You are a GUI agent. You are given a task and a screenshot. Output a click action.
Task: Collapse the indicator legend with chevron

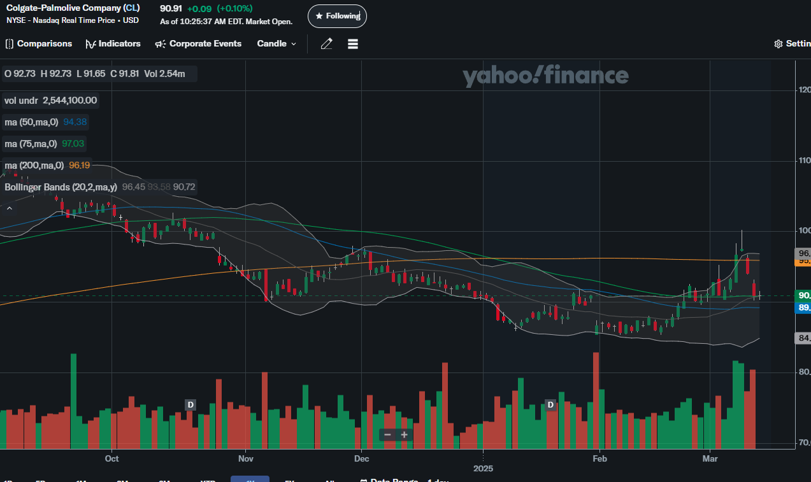[x=10, y=208]
